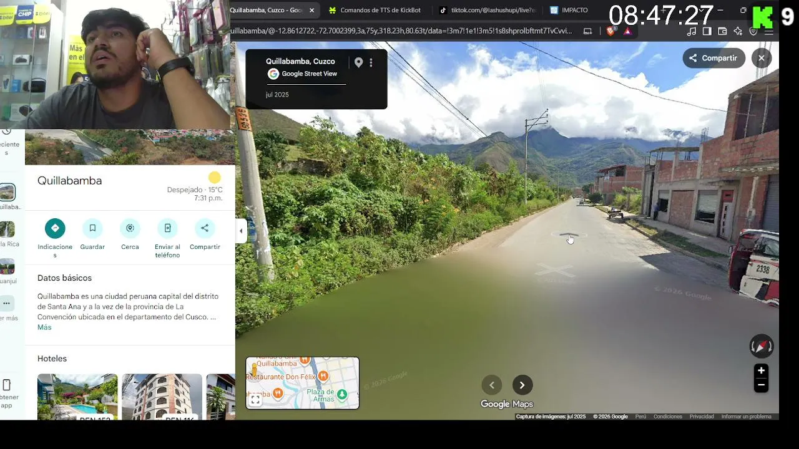Click Informar un problema link
Viewport: 799px width, 449px height.
pos(747,417)
